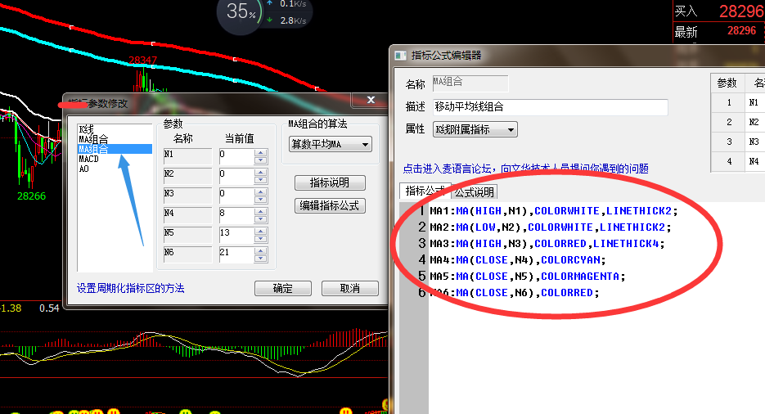Switch to the 公式说明 tab
The height and width of the screenshot is (414, 765).
pyautogui.click(x=475, y=192)
